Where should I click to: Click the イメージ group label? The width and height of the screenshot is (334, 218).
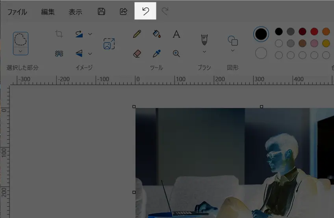84,68
